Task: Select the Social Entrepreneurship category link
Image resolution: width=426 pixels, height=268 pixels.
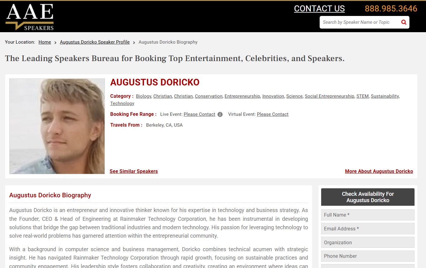Action: pyautogui.click(x=329, y=96)
